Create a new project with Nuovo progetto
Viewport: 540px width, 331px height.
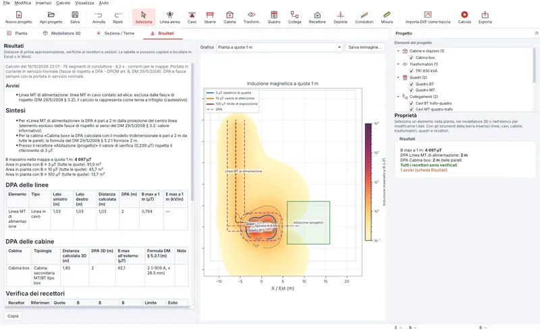tap(19, 18)
